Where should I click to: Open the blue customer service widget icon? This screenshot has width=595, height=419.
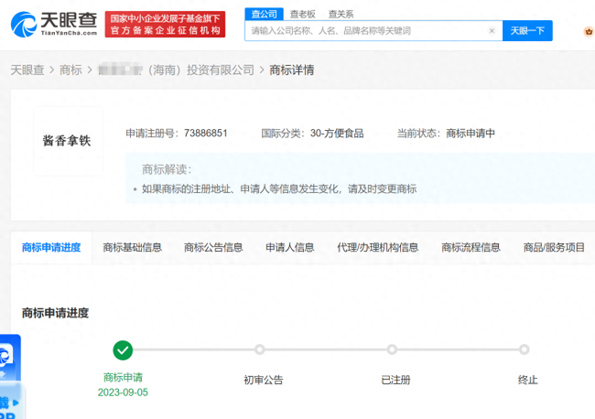(x=9, y=358)
